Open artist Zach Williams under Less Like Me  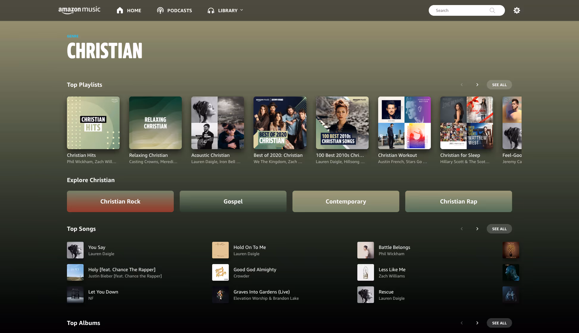tap(392, 276)
